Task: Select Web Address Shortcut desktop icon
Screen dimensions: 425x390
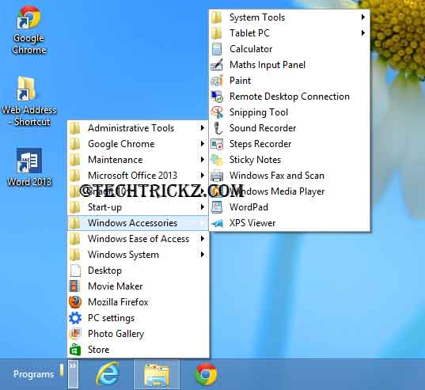Action: 28,101
